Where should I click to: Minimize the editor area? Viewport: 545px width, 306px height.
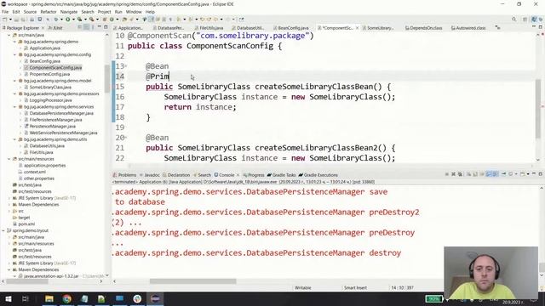[534, 27]
